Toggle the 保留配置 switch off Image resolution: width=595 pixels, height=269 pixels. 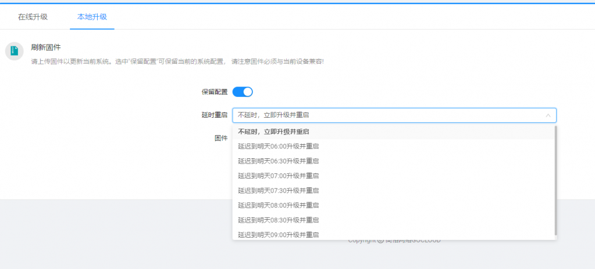click(243, 92)
